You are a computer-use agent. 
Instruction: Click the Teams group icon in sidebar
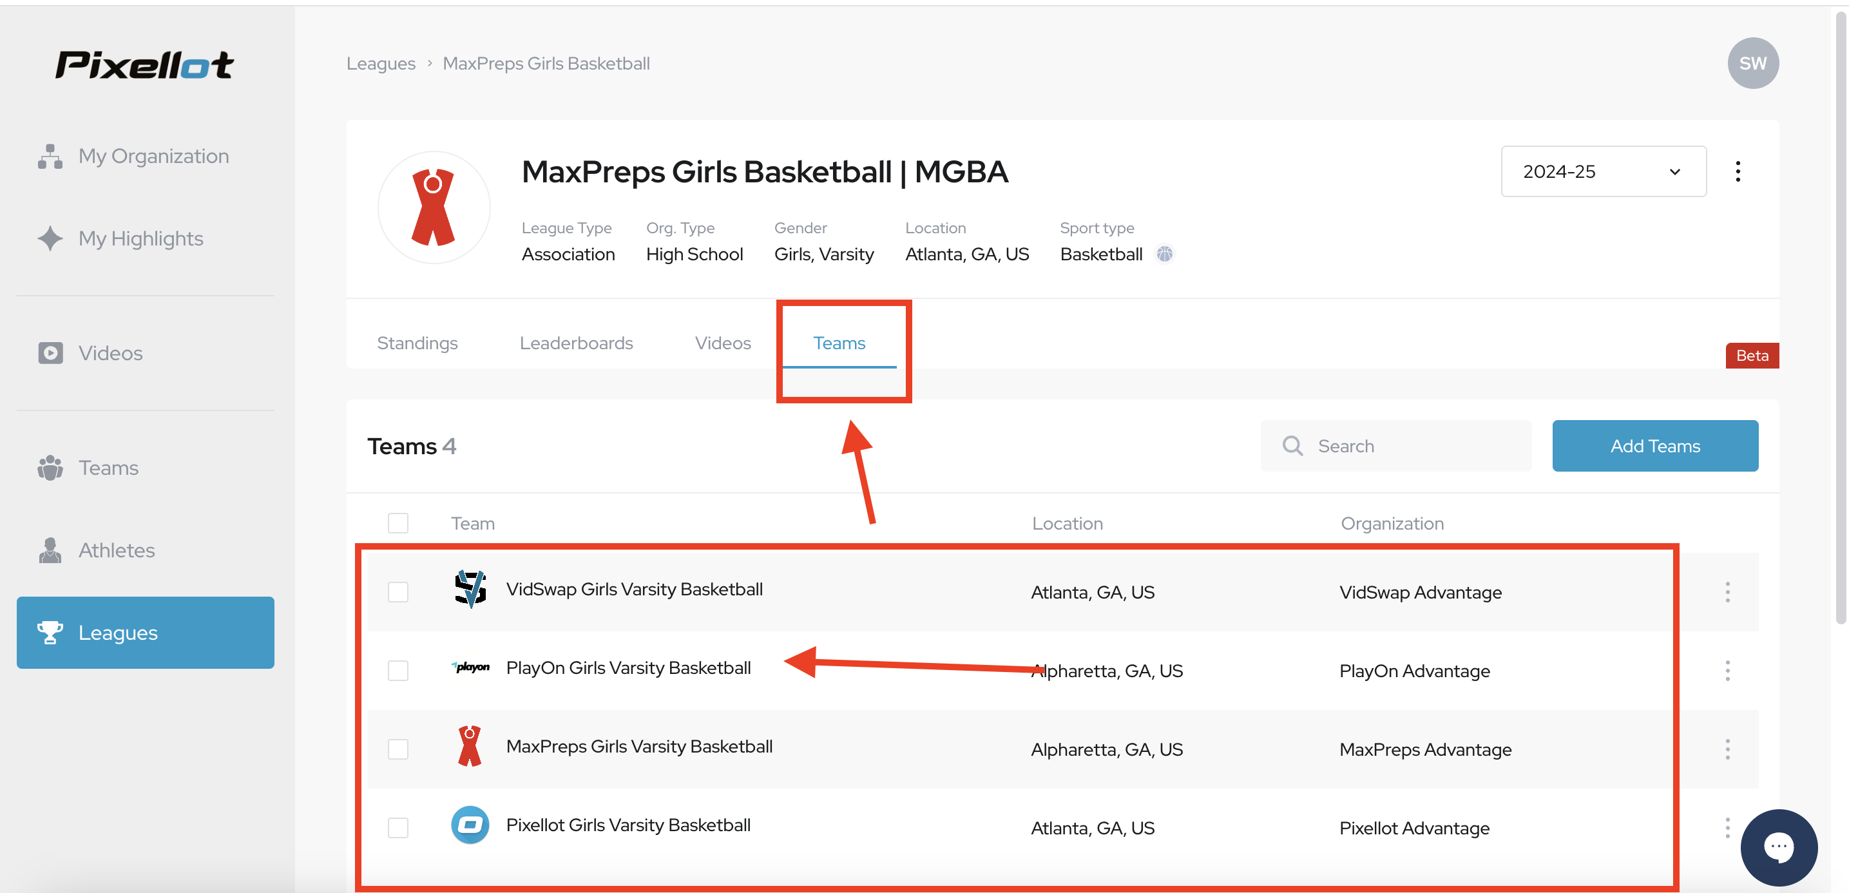(50, 467)
